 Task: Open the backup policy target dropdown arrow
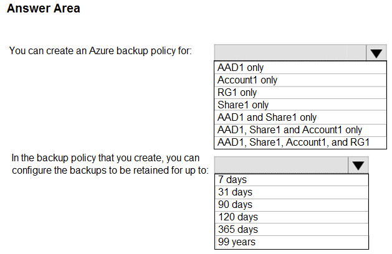[376, 53]
